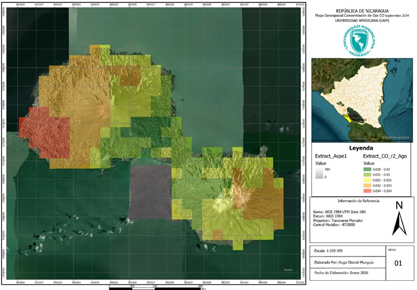Click the Universidad Americana logo emblem
417x290 pixels.
coord(360,40)
